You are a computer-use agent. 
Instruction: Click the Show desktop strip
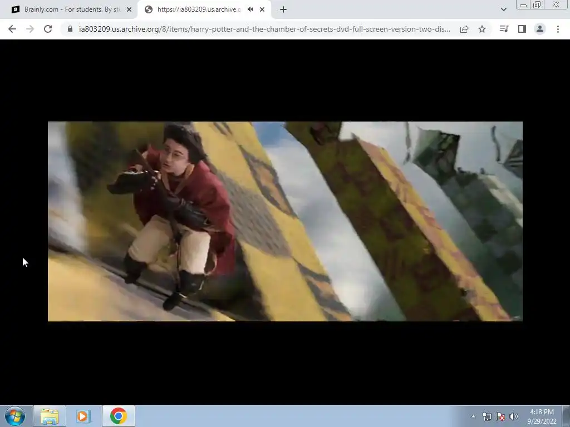566,416
